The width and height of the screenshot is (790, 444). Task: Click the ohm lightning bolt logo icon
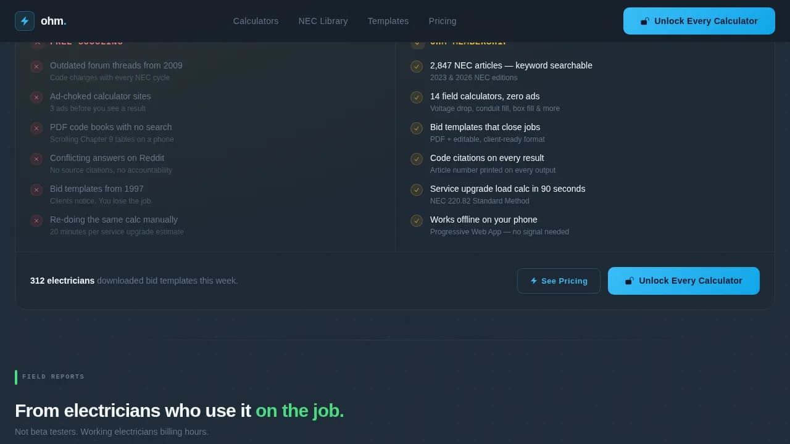tap(25, 21)
